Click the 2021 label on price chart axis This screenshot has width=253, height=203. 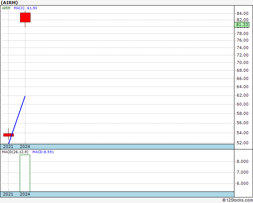coord(8,146)
